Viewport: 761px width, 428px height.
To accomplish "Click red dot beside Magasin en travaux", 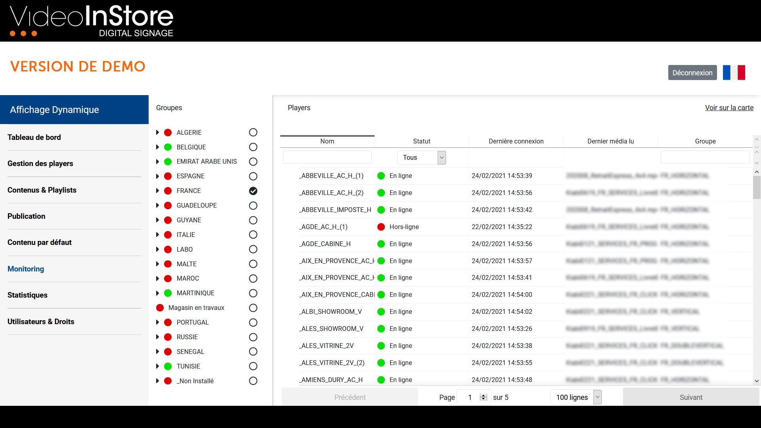I will tap(160, 308).
